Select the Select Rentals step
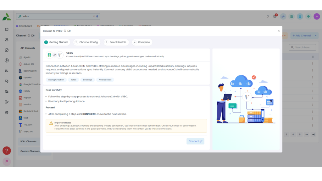Viewport: 322px width, 181px height. pyautogui.click(x=116, y=42)
